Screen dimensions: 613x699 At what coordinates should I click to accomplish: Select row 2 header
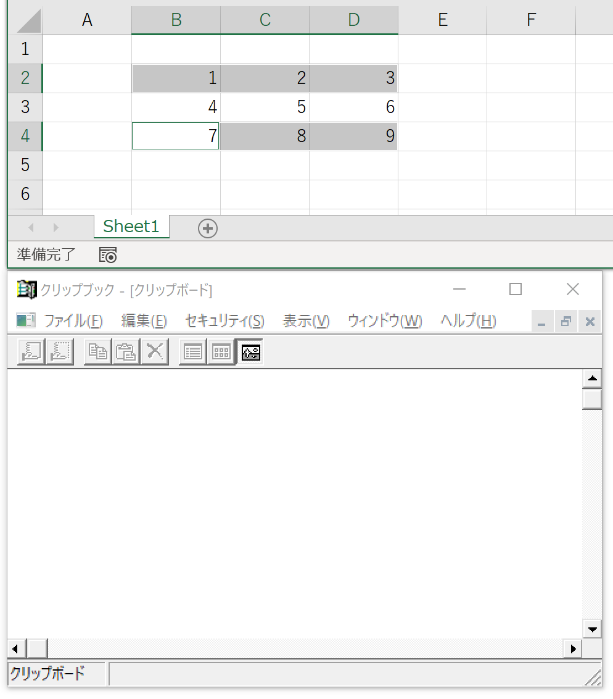(25, 78)
